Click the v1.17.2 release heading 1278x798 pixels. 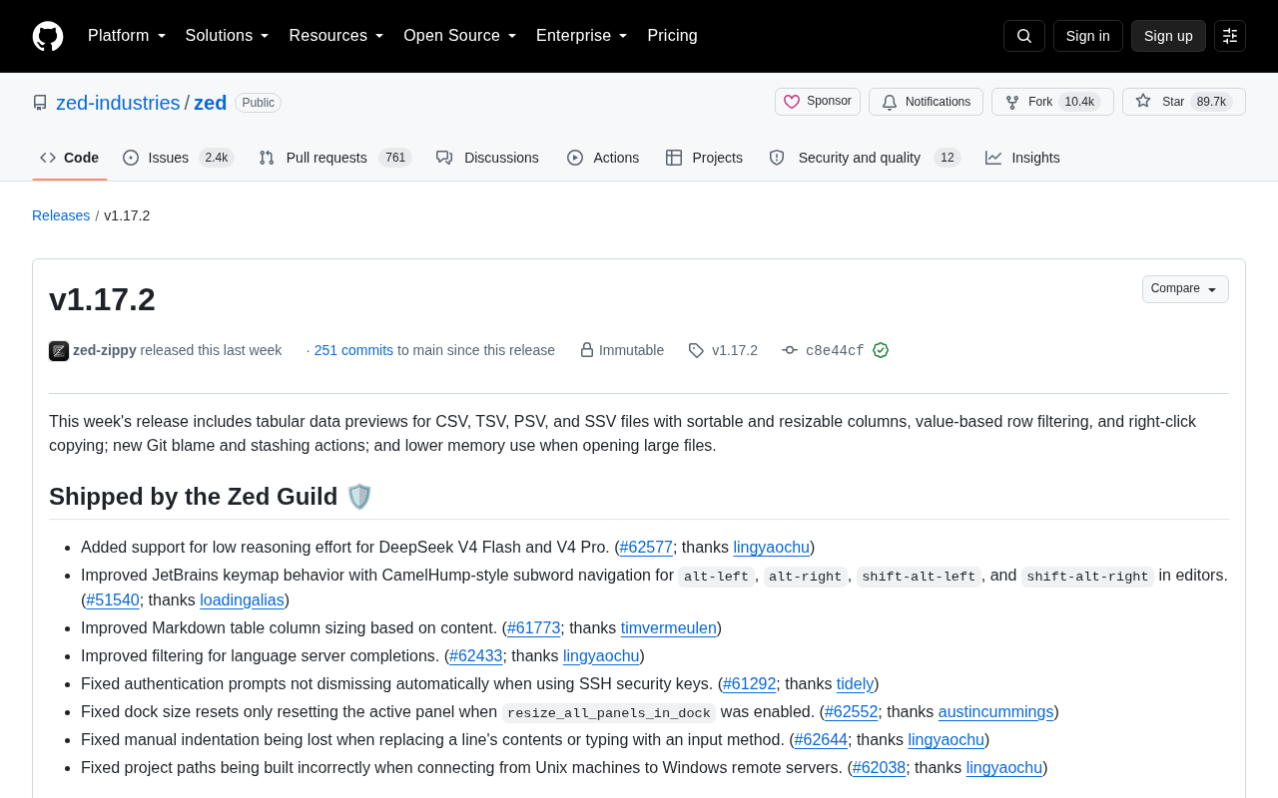pyautogui.click(x=102, y=299)
